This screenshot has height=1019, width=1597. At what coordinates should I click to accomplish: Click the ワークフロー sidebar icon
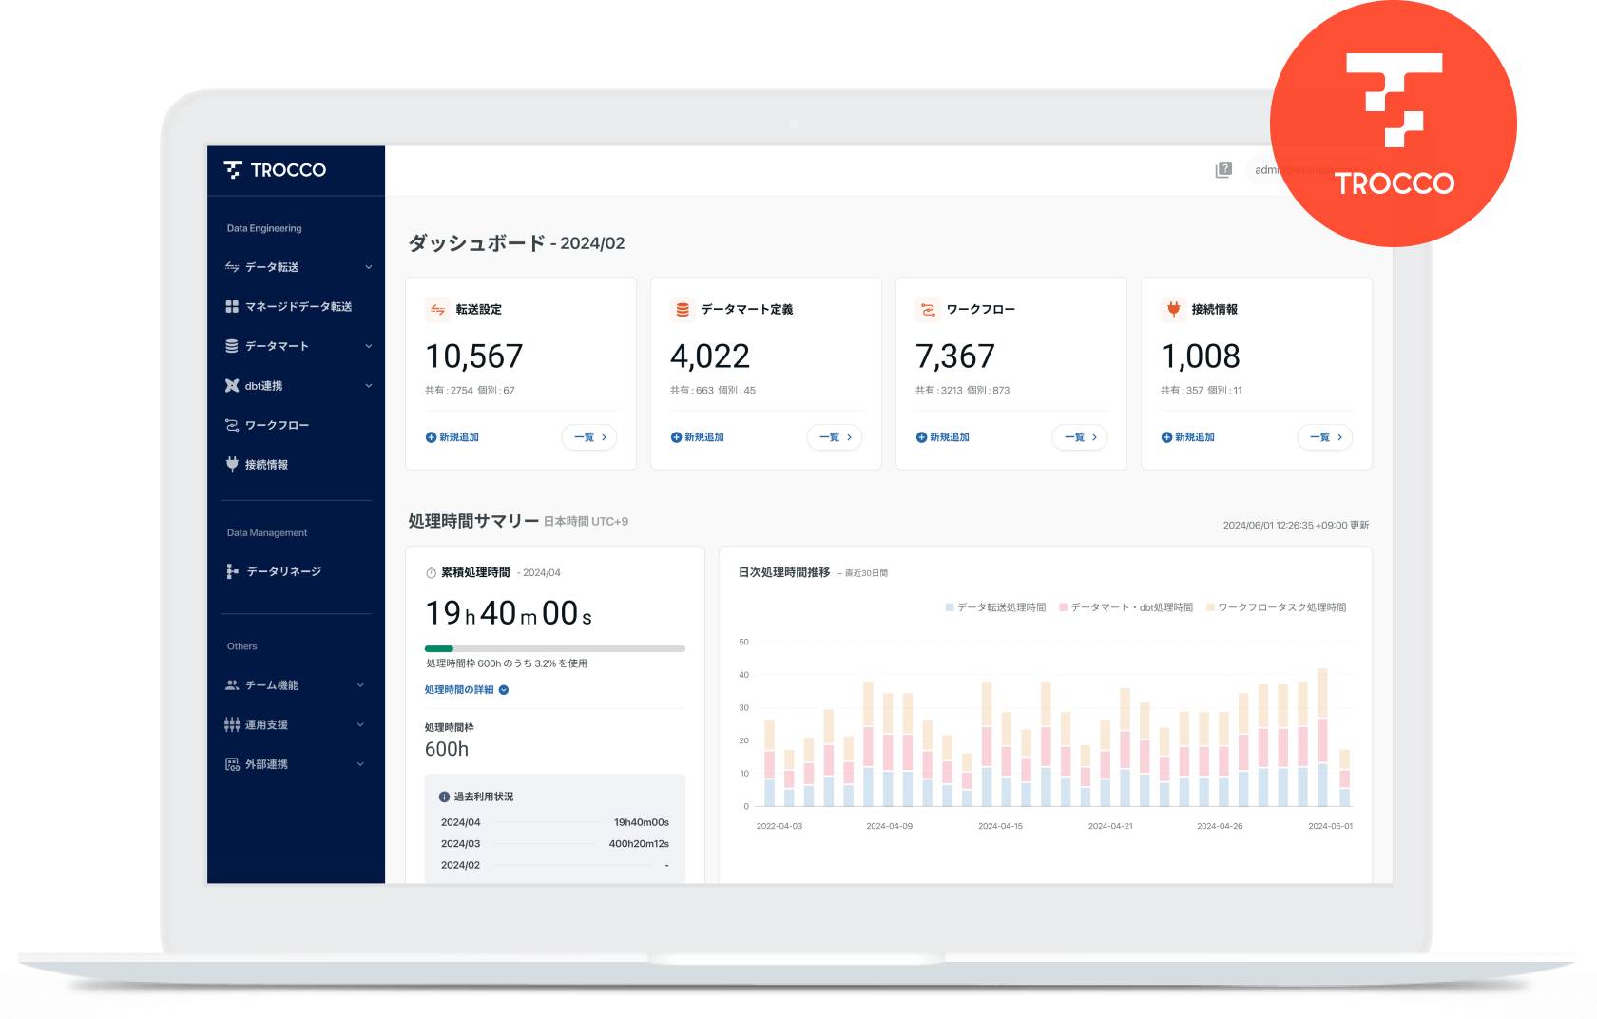[x=232, y=425]
